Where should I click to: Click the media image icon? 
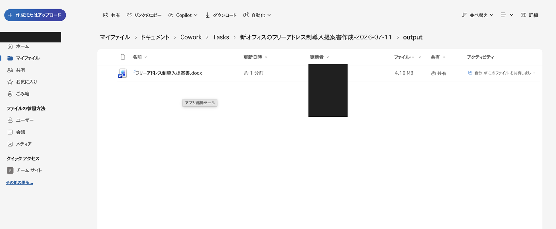(10, 144)
